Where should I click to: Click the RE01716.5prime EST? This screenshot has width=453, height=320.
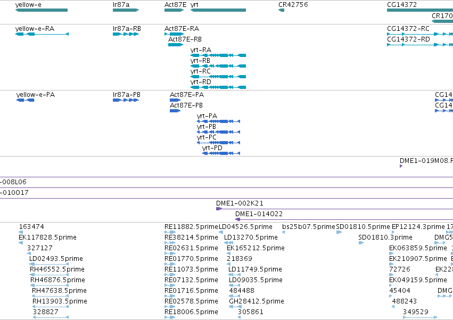tap(170, 296)
